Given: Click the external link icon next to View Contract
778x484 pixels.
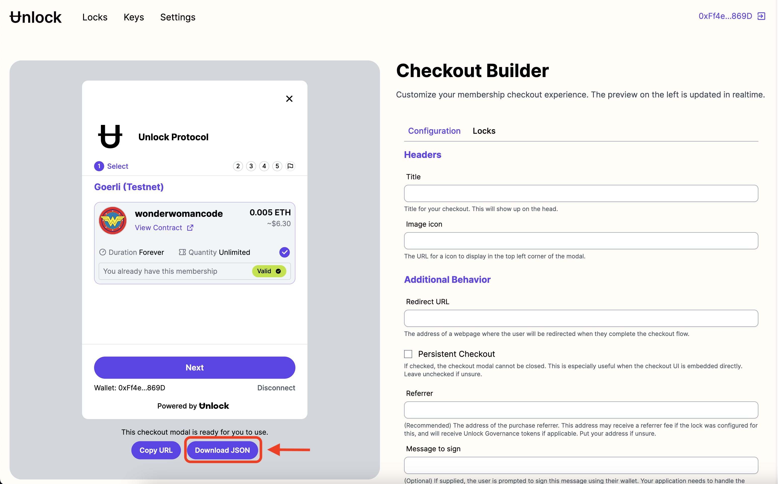Looking at the screenshot, I should tap(190, 227).
